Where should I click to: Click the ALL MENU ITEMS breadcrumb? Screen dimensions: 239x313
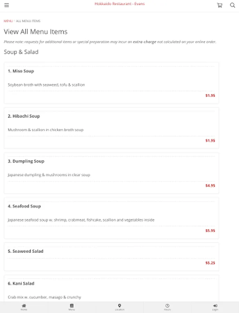point(28,21)
